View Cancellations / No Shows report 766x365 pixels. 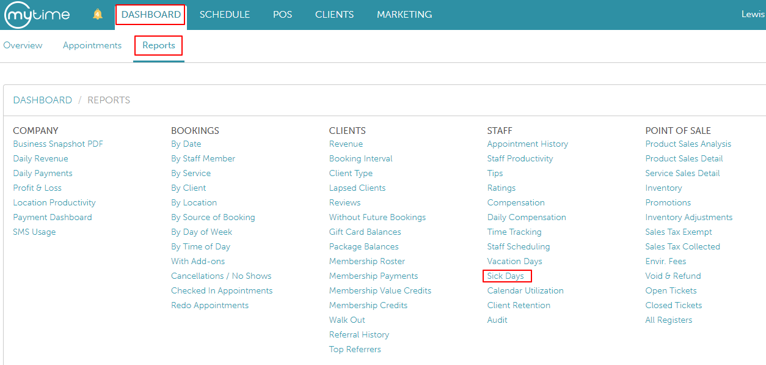click(221, 276)
